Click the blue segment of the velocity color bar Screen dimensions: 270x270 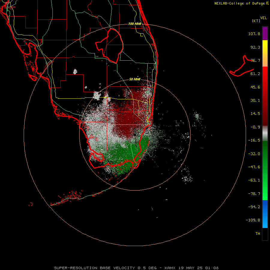[x=265, y=214]
